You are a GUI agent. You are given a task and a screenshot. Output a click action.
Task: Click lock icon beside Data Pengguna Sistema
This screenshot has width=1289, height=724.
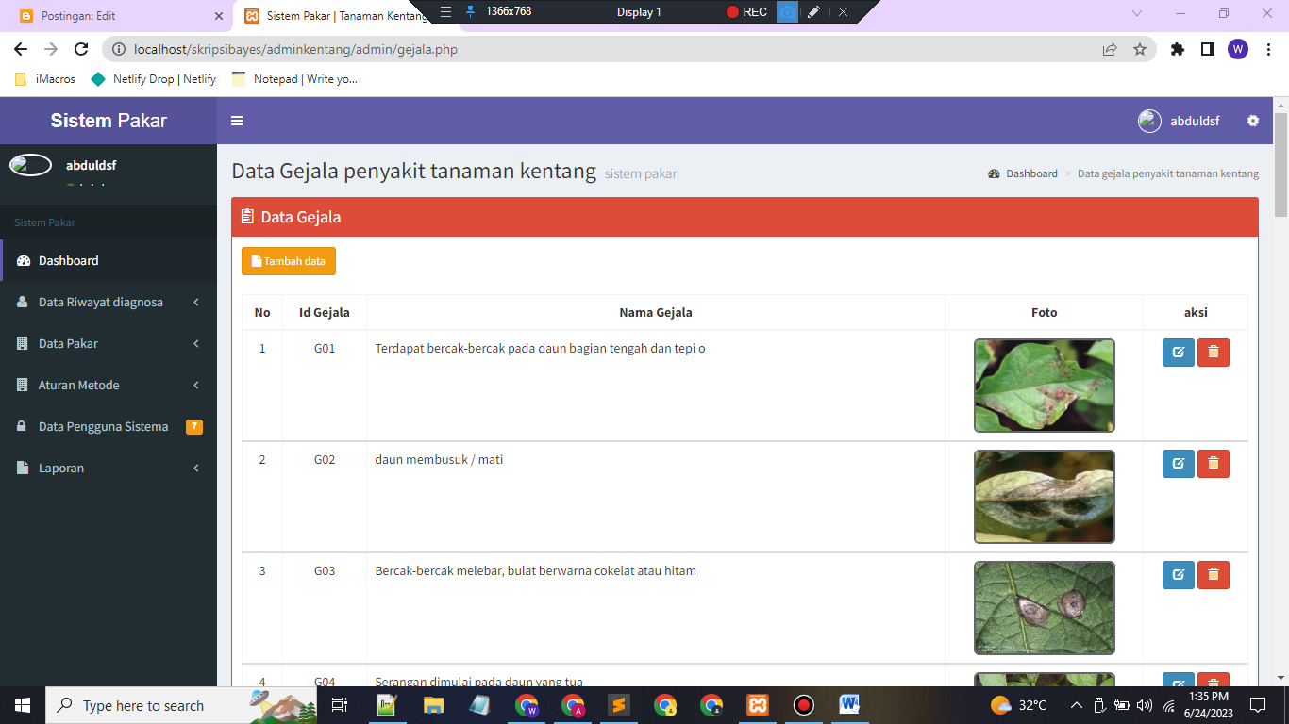click(23, 427)
